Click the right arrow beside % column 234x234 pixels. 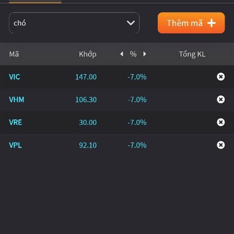click(x=145, y=54)
